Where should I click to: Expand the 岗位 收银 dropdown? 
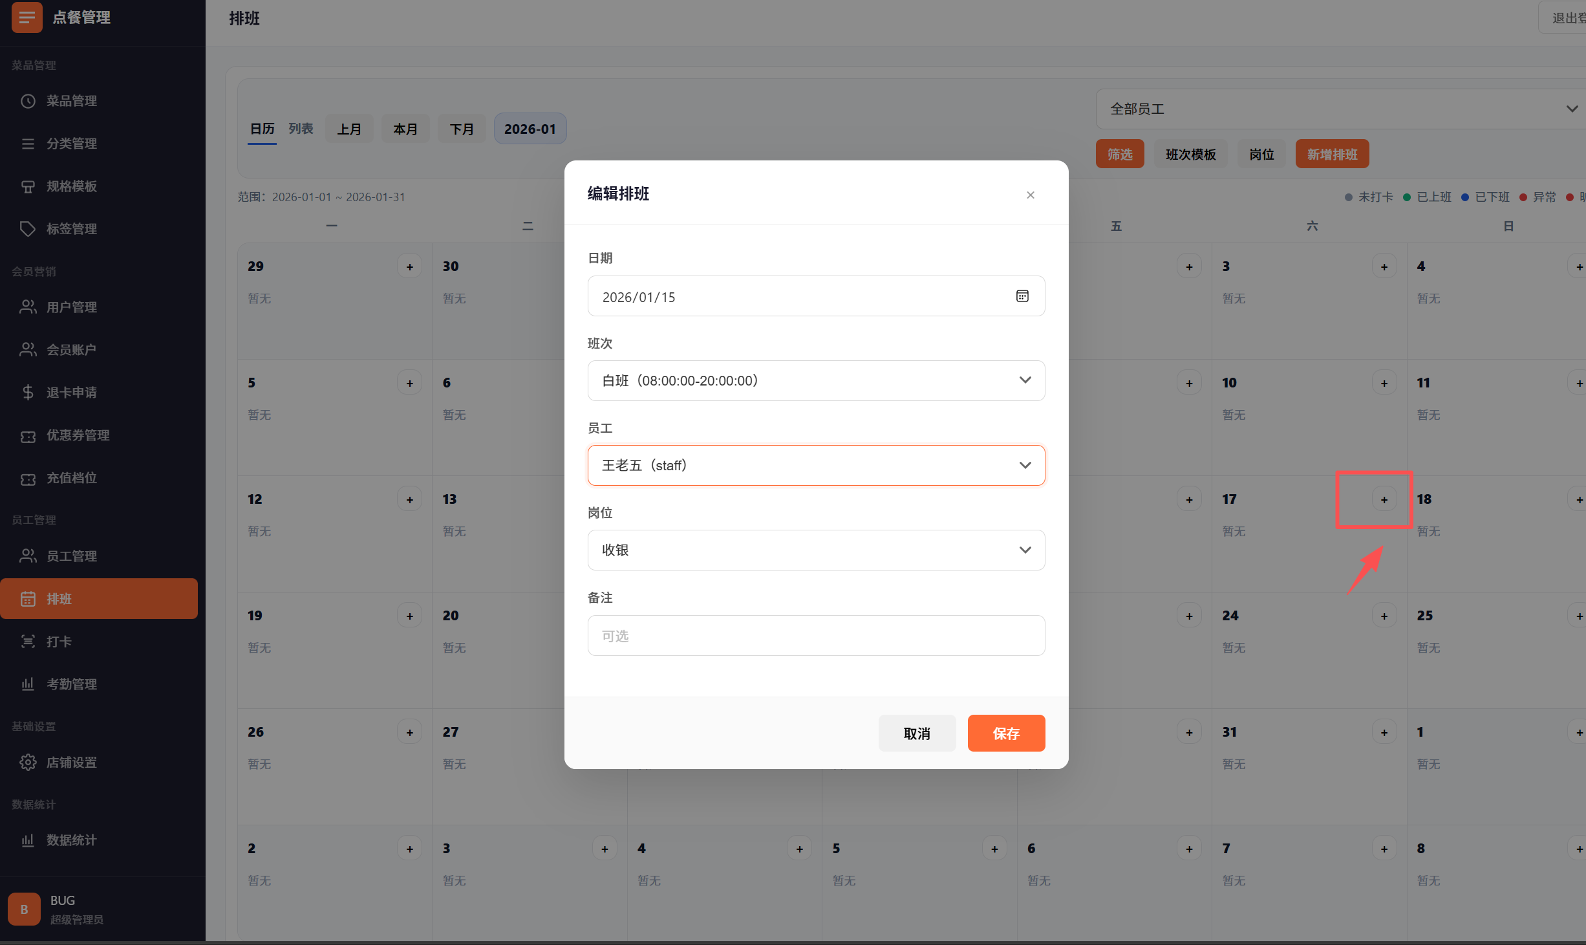(816, 550)
